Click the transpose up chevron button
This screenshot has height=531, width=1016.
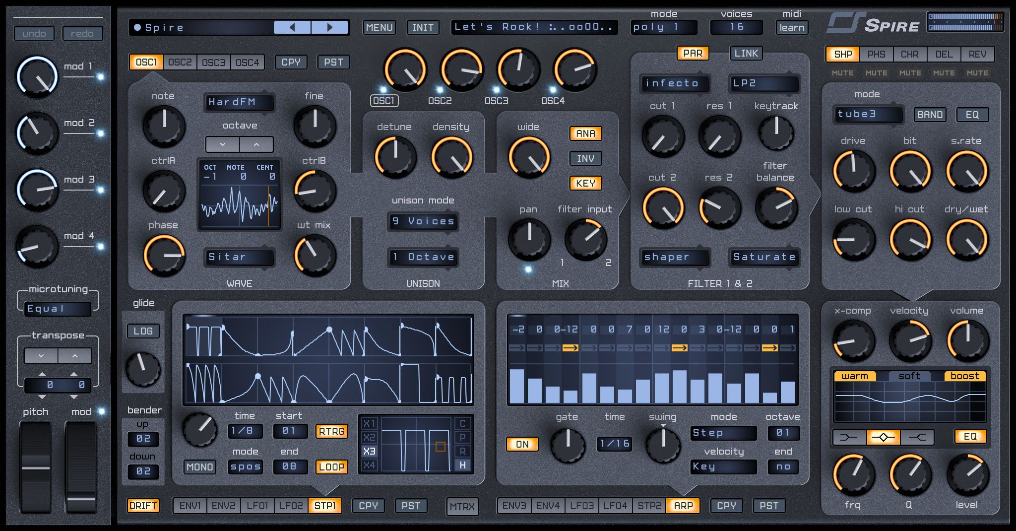click(x=75, y=356)
